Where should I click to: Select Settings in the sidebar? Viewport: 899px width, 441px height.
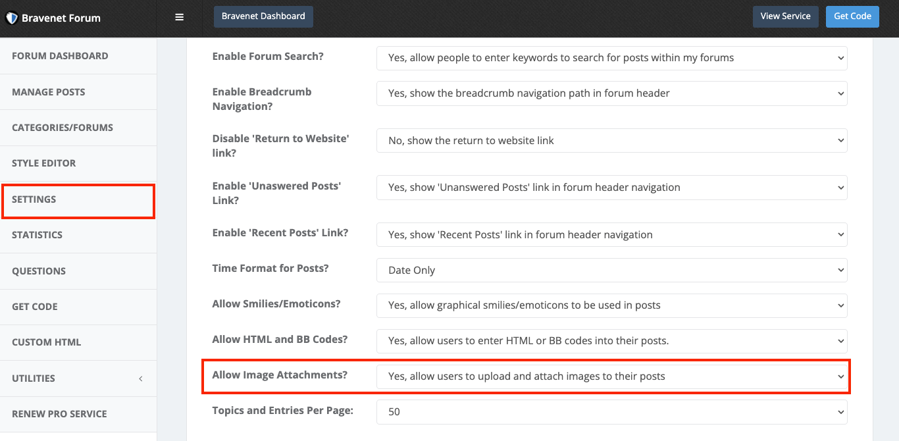click(34, 199)
